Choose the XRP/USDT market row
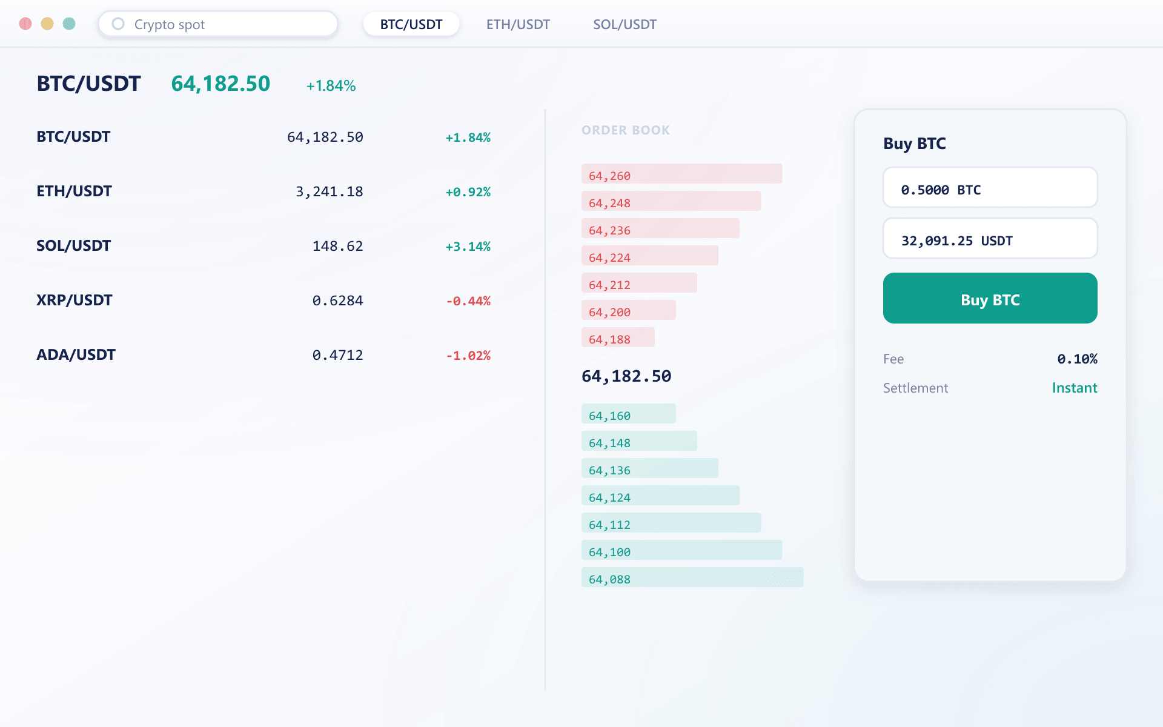Viewport: 1163px width, 727px height. coord(263,300)
